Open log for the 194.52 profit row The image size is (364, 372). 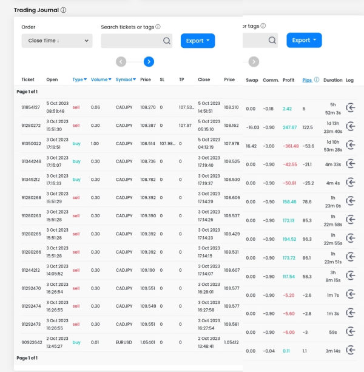(x=351, y=238)
